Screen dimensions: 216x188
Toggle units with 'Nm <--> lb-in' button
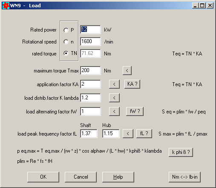click(x=184, y=177)
